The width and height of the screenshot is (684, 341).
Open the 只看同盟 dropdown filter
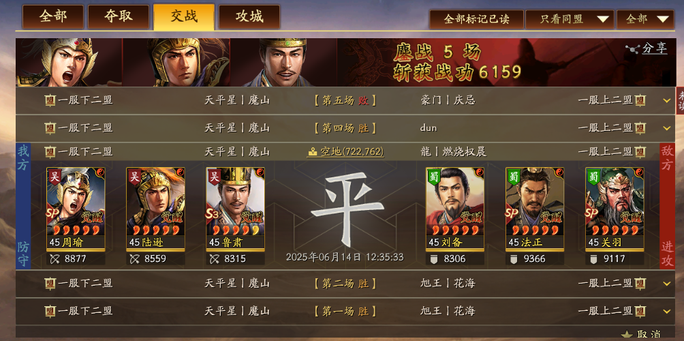click(570, 19)
